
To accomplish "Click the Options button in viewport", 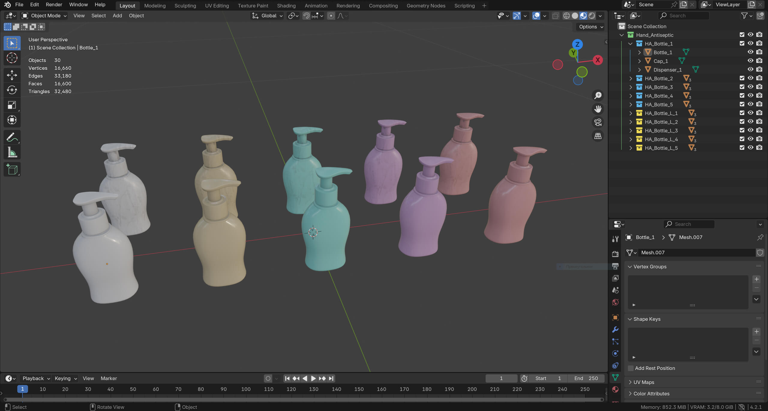I will 590,27.
